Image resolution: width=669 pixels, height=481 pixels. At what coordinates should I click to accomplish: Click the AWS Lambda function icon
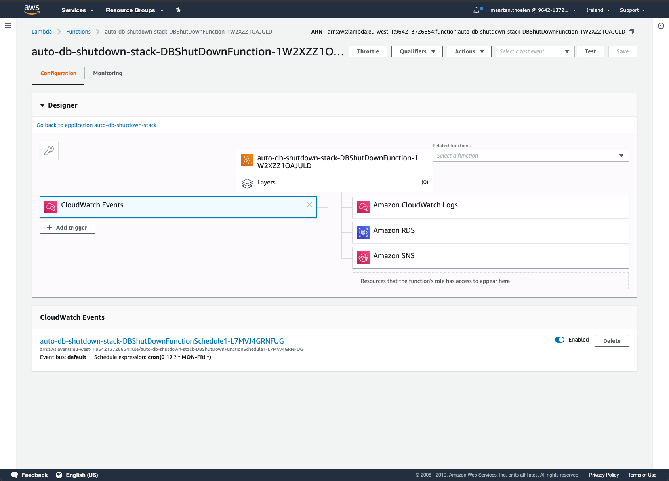tap(247, 160)
